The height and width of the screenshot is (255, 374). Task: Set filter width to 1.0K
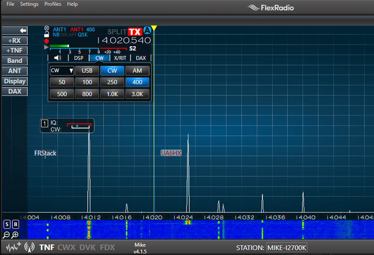[x=112, y=94]
